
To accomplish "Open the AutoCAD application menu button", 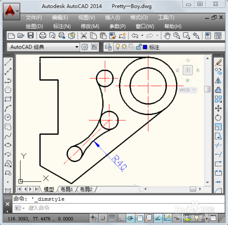I will click(x=11, y=11).
